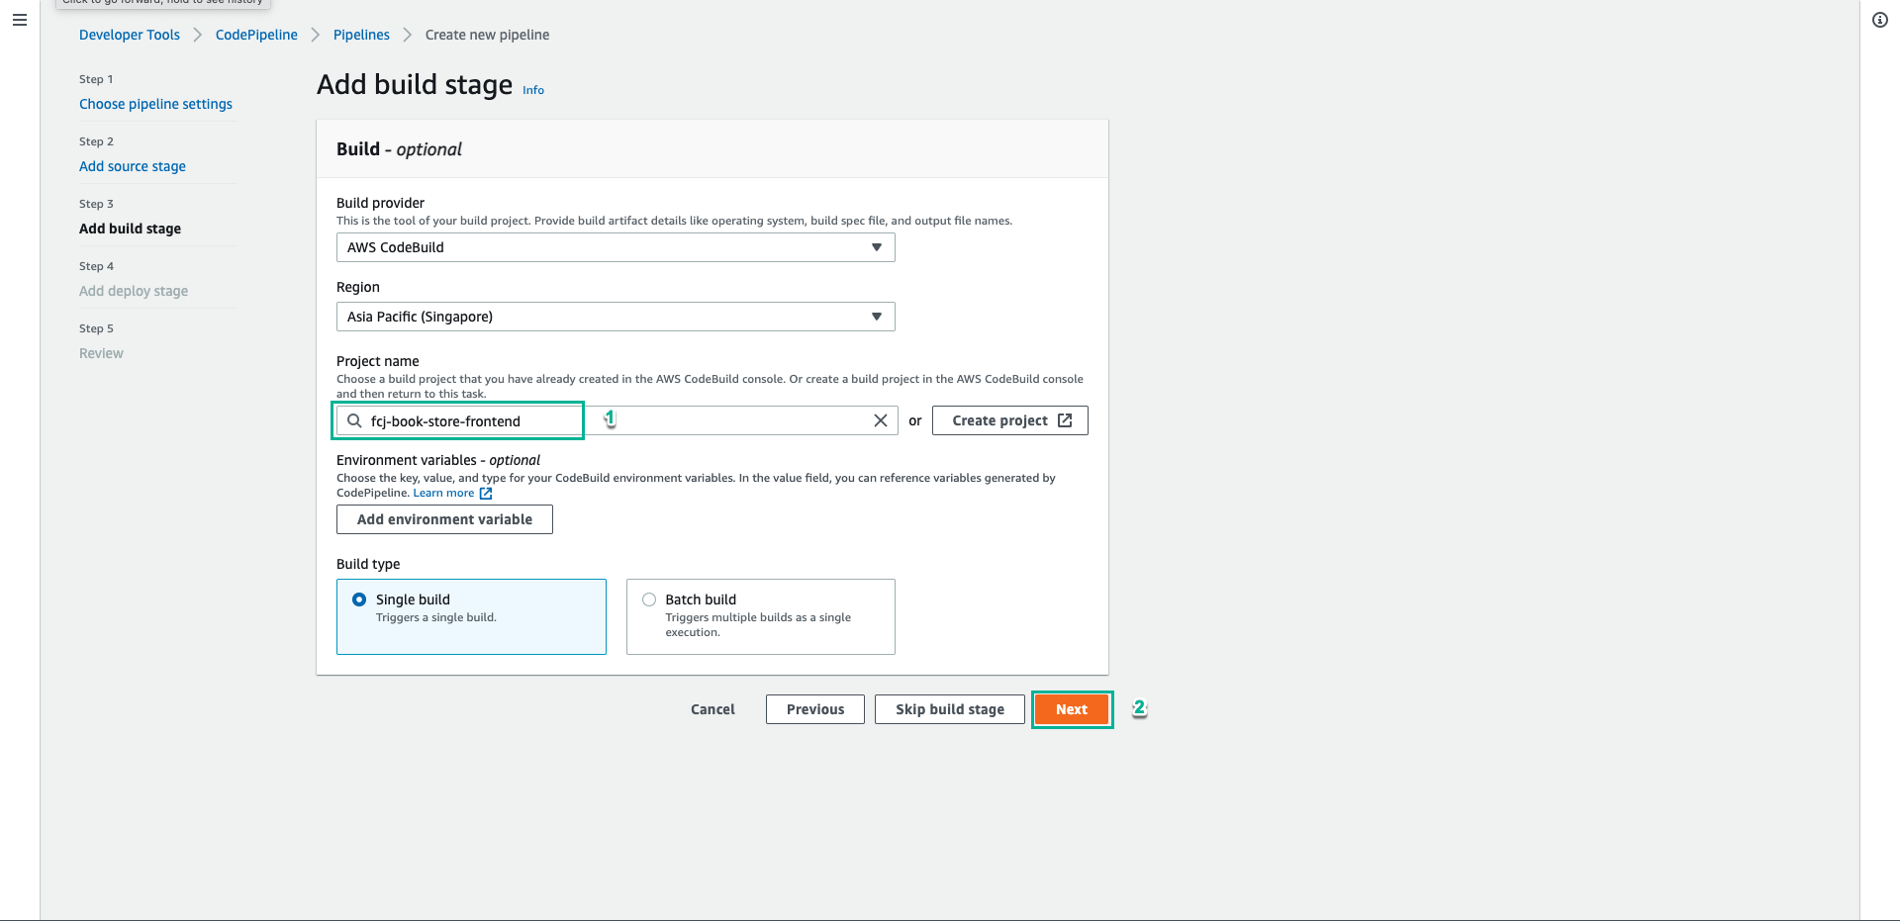This screenshot has width=1900, height=921.
Task: Click the Create new pipeline breadcrumb text
Action: point(487,35)
